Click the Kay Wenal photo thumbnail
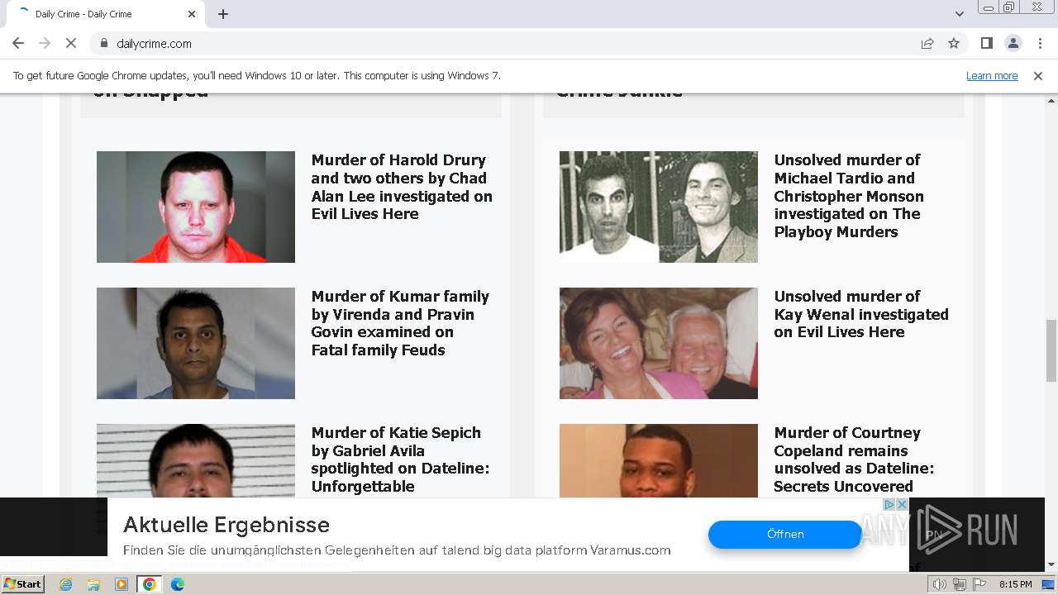The height and width of the screenshot is (595, 1058). pyautogui.click(x=659, y=343)
